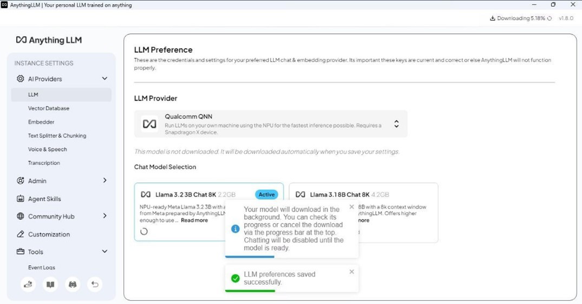Click the Llama 3.1 8B model logo icon
This screenshot has height=304, width=582.
(x=300, y=194)
